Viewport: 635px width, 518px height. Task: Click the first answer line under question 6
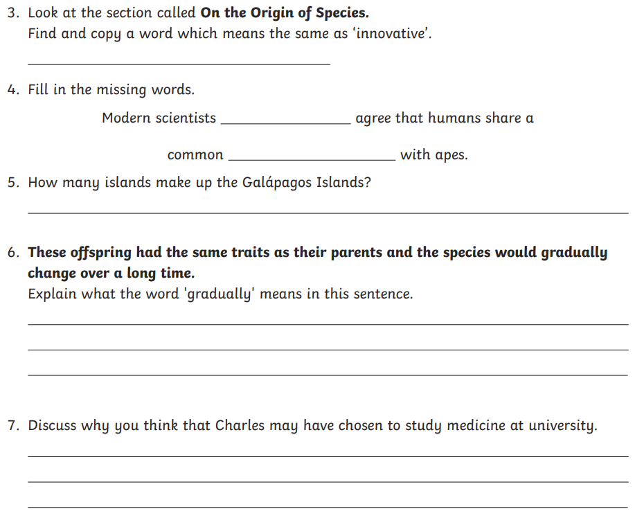(328, 322)
